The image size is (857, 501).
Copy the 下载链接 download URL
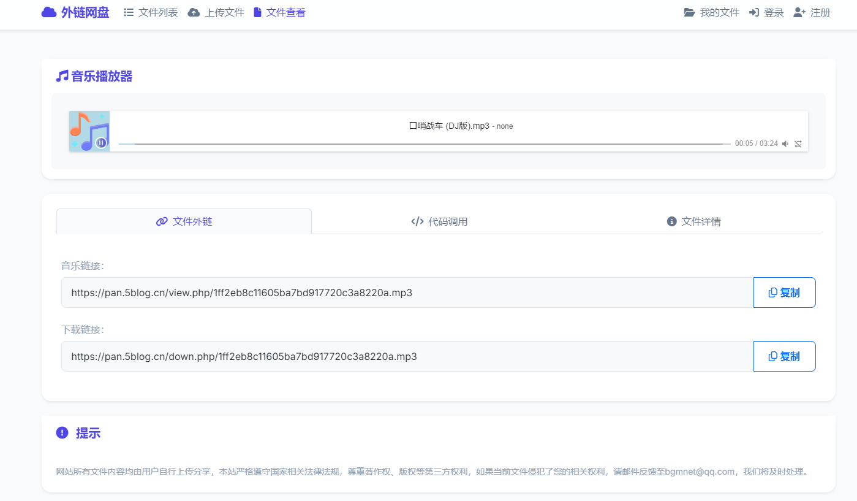coord(784,356)
